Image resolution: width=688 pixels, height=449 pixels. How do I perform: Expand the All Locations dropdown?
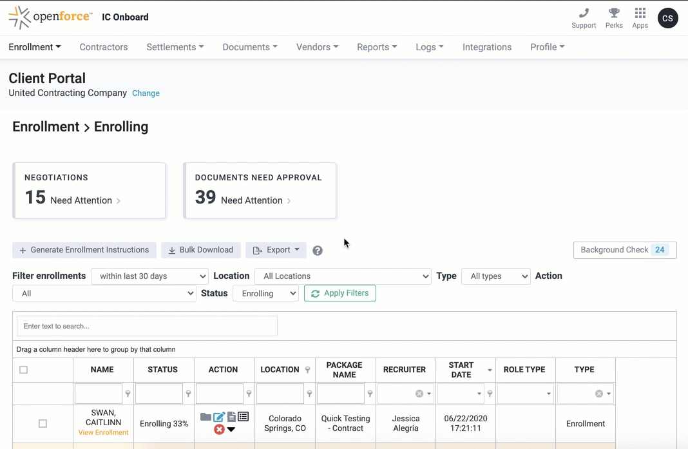coord(343,276)
